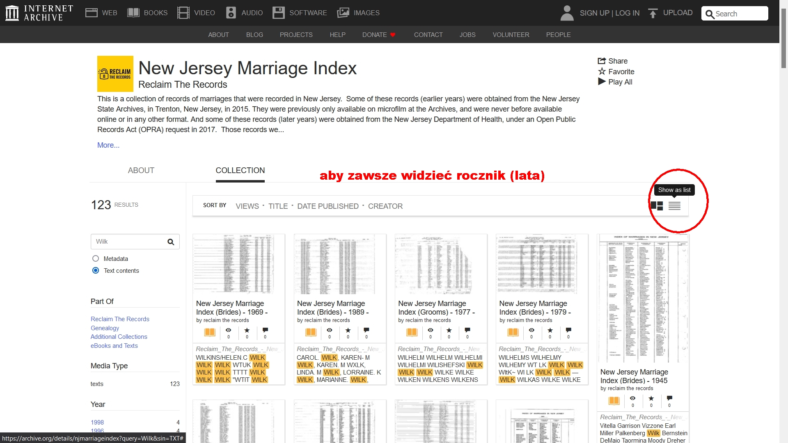This screenshot has width=788, height=443.
Task: Open BLOG in the secondary nav
Action: (x=254, y=35)
